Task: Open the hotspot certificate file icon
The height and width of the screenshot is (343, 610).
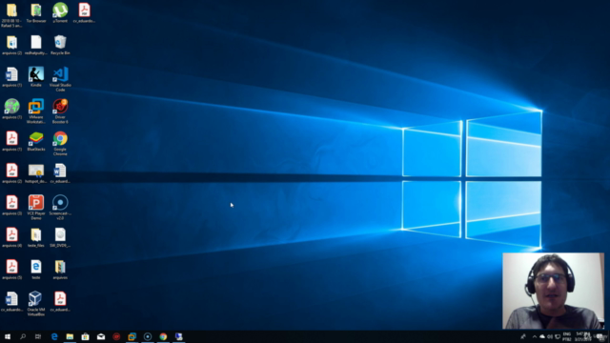Action: 36,173
